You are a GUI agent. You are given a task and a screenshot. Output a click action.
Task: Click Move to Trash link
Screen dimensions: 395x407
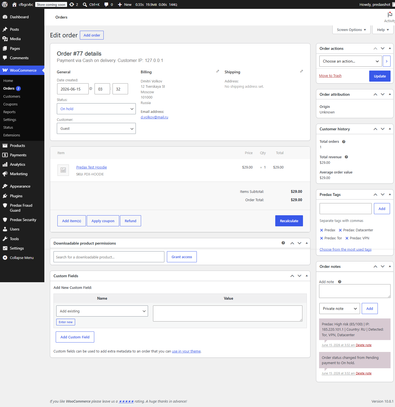pos(330,76)
